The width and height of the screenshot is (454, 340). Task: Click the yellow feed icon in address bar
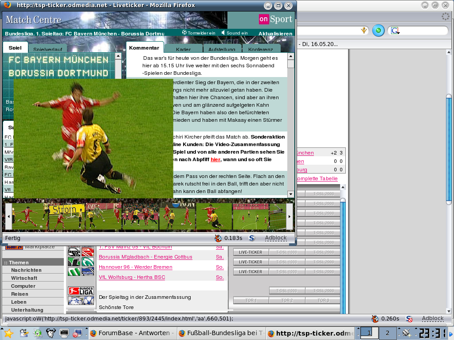pos(364,30)
